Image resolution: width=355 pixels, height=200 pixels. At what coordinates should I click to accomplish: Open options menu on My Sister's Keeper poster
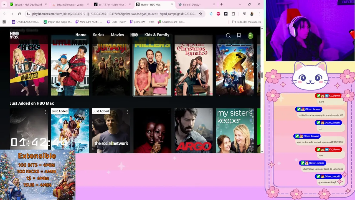pyautogui.click(x=251, y=112)
